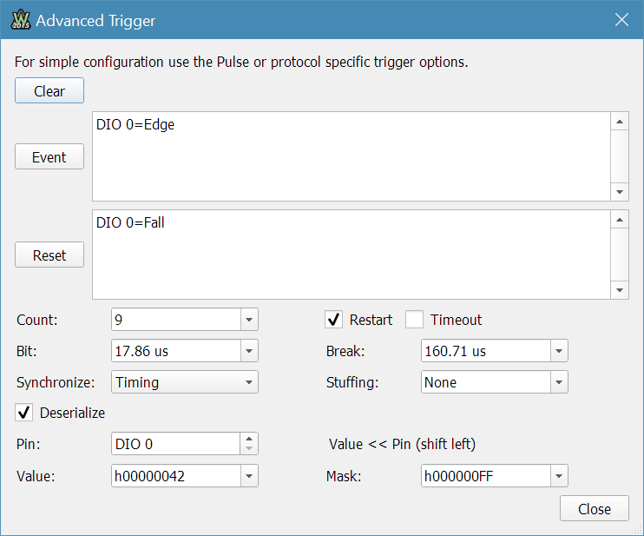Click inside the Event text area

coord(347,156)
